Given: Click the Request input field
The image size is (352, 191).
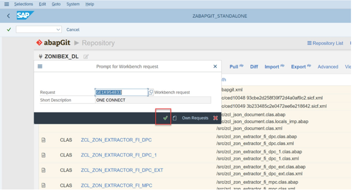Looking at the screenshot, I should click(x=121, y=92).
